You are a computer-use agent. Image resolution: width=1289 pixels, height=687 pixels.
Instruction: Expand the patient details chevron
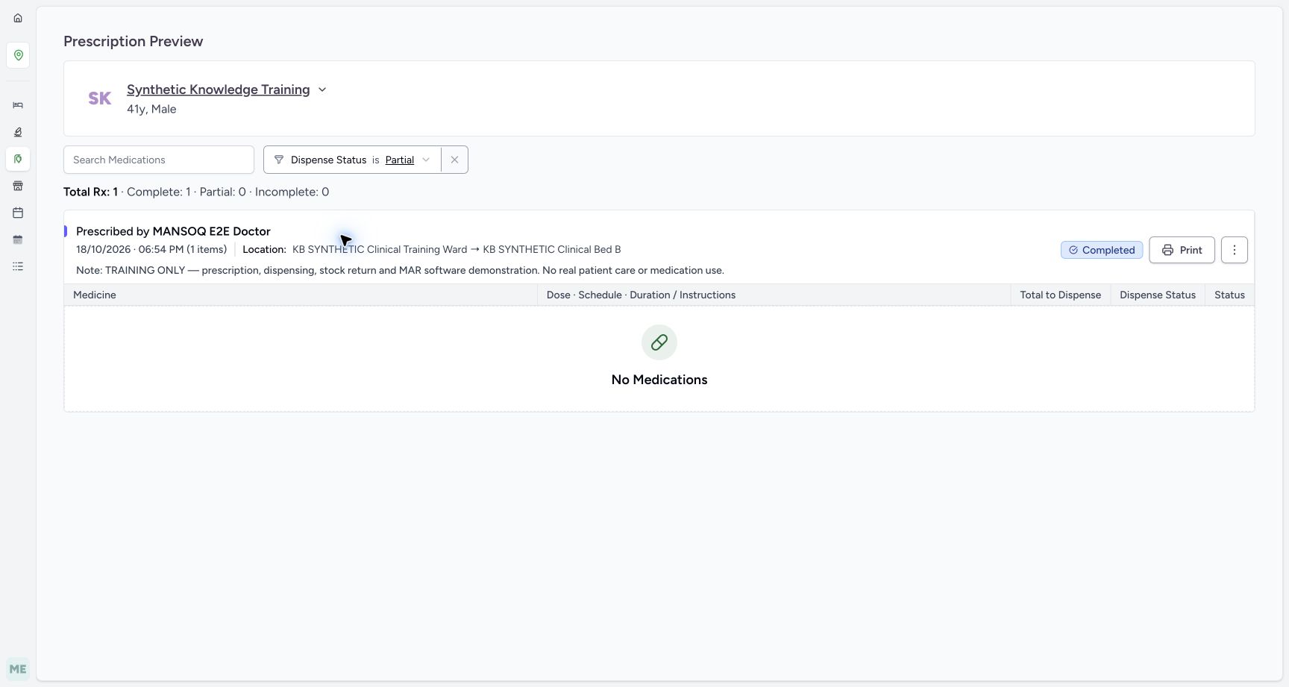point(322,90)
